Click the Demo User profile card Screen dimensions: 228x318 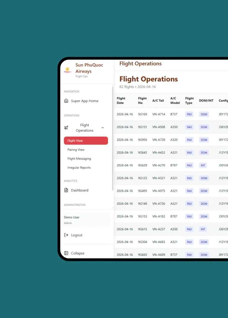[87, 220]
